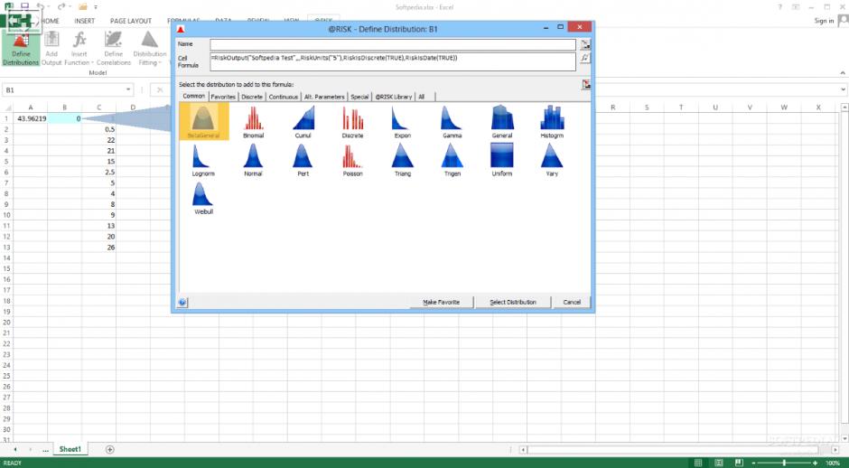Screen dimensions: 849x468
Task: Choose the Binomial distribution icon
Action: 254,121
